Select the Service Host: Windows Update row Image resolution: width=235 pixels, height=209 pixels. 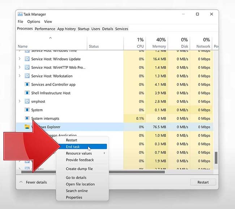click(114, 59)
